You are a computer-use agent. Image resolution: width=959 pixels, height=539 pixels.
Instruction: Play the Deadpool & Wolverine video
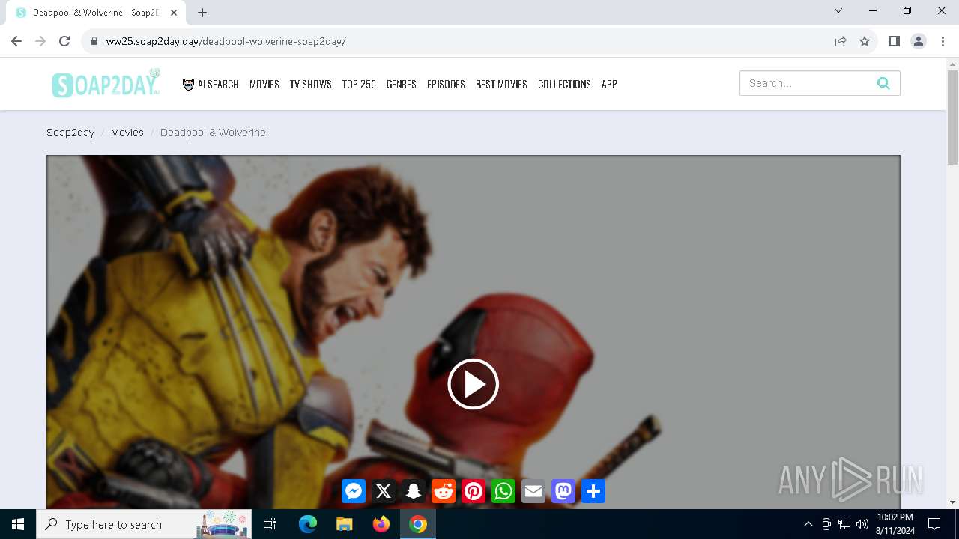click(x=473, y=384)
